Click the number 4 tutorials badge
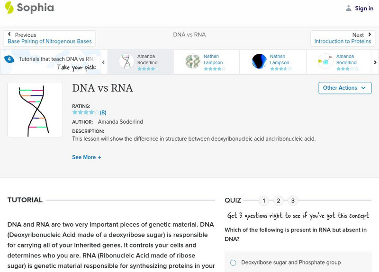 9,59
